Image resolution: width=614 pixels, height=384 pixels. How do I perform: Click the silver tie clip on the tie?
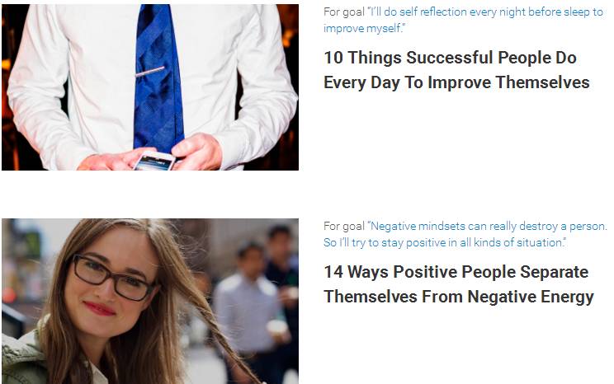click(x=149, y=72)
